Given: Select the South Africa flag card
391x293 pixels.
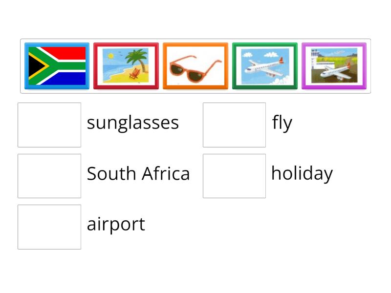Looking at the screenshot, I should 57,66.
